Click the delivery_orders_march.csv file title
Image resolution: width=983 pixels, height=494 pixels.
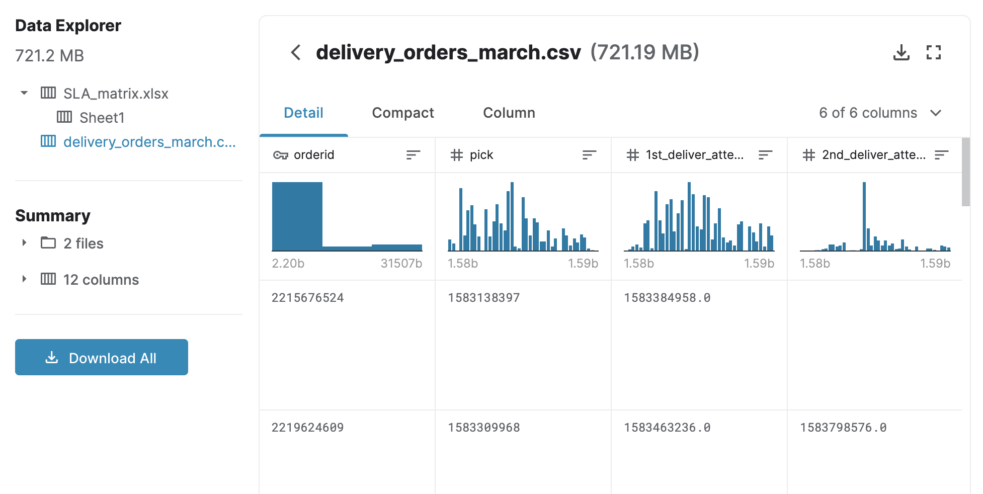[448, 52]
